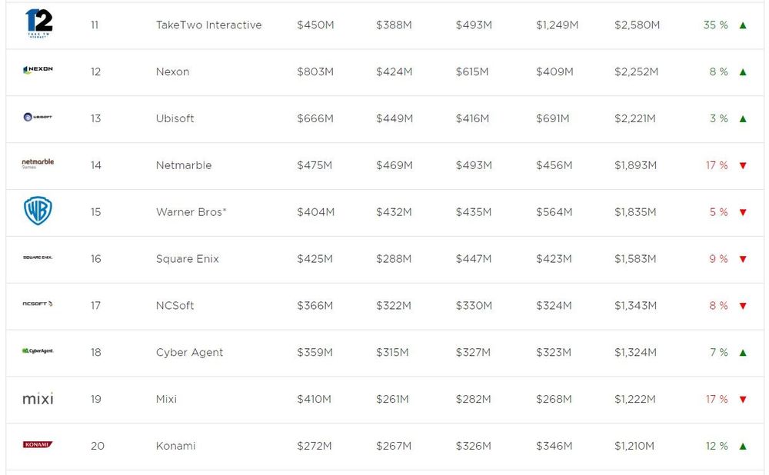769x475 pixels.
Task: Click the NCSoft logo
Action: pos(38,304)
